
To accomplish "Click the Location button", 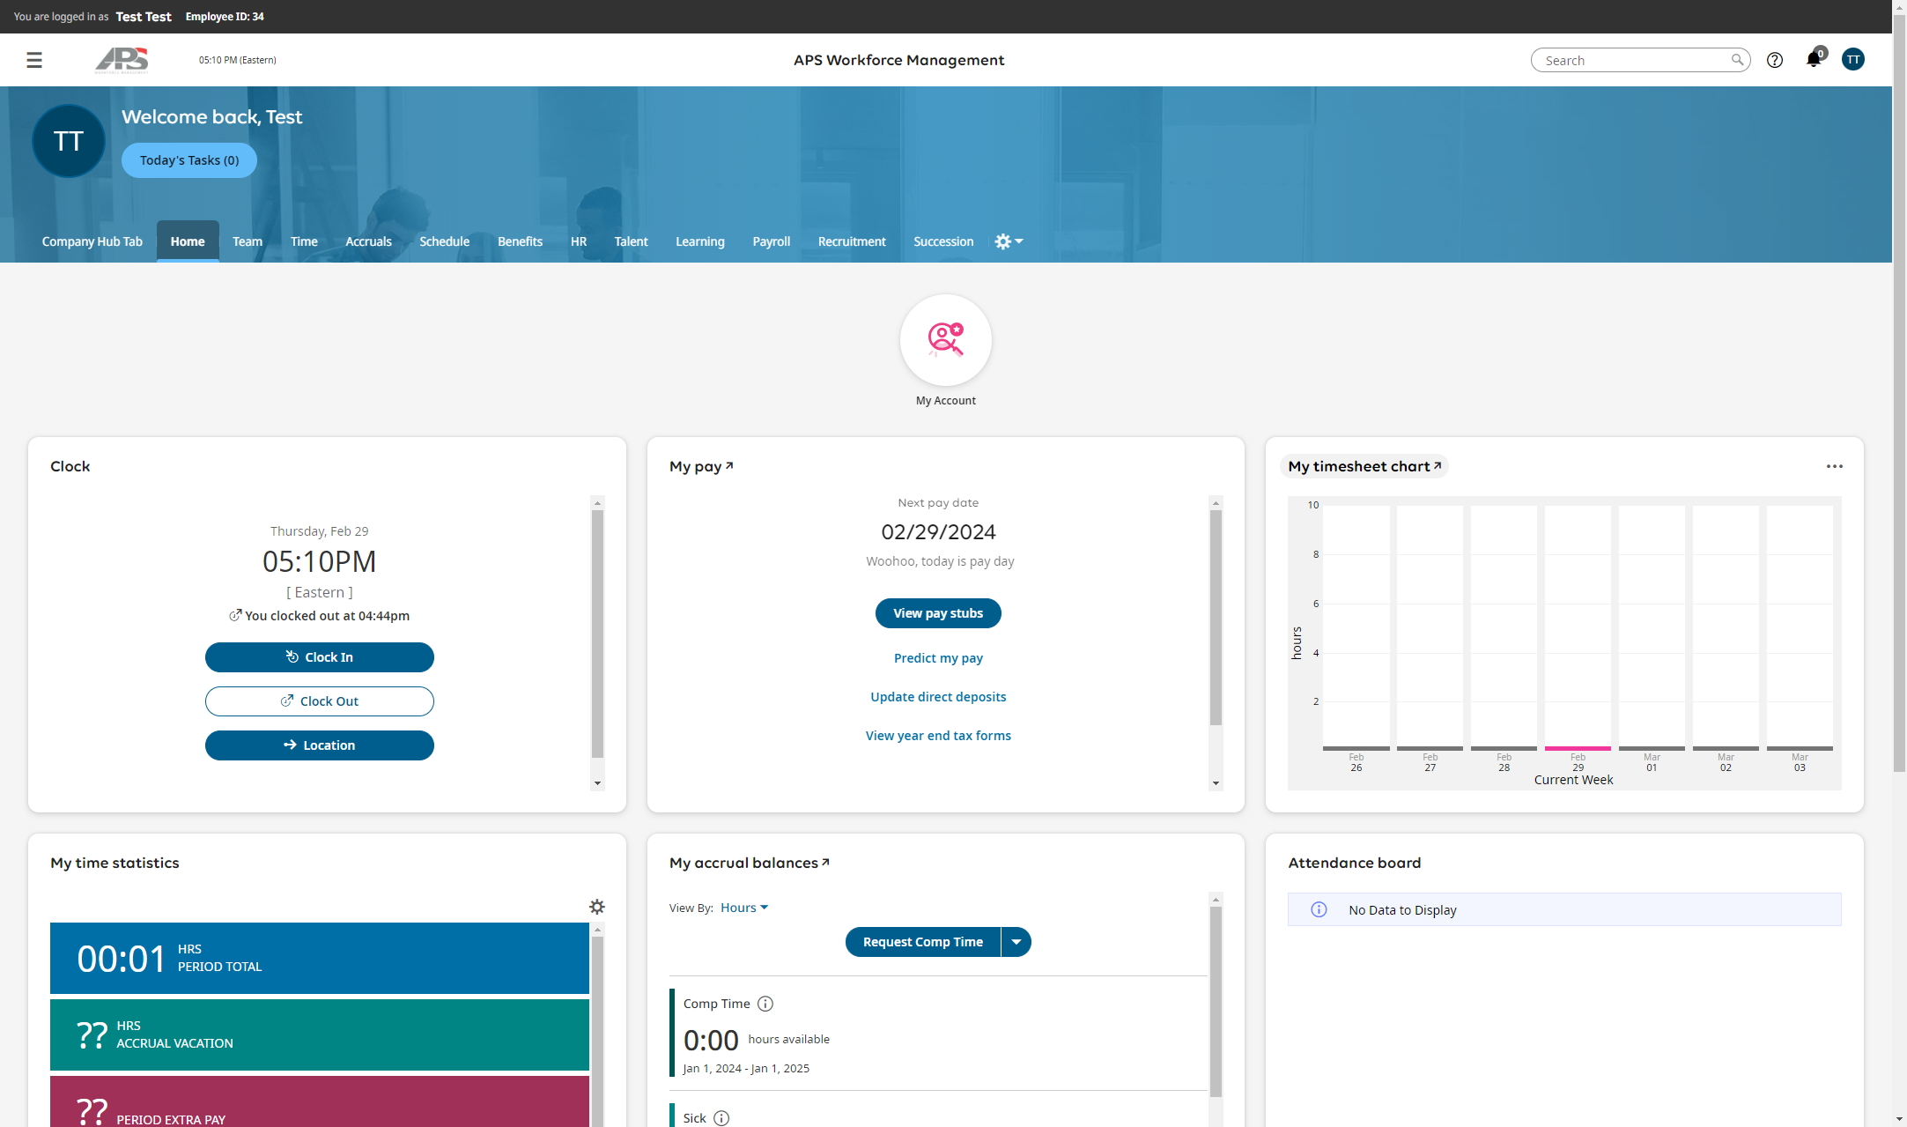I will pos(320,745).
